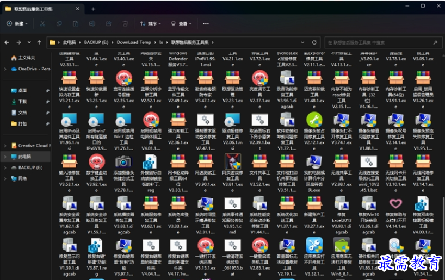Click Download Temp in the address breadcrumb
445x280 pixels.
[x=134, y=42]
